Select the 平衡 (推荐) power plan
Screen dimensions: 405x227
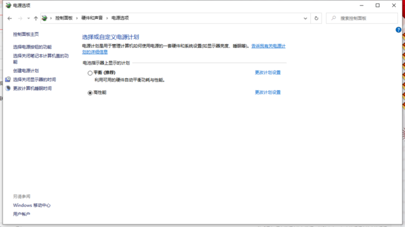[90, 73]
